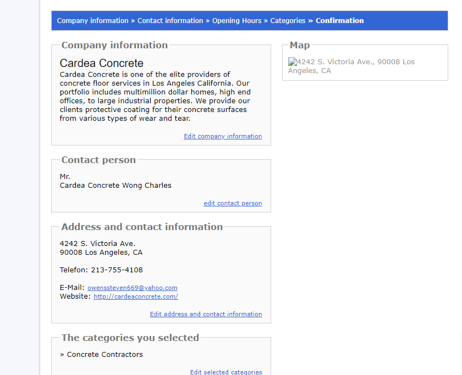Viewport: 462px width, 375px height.
Task: Open edit contact person link
Action: (x=233, y=203)
